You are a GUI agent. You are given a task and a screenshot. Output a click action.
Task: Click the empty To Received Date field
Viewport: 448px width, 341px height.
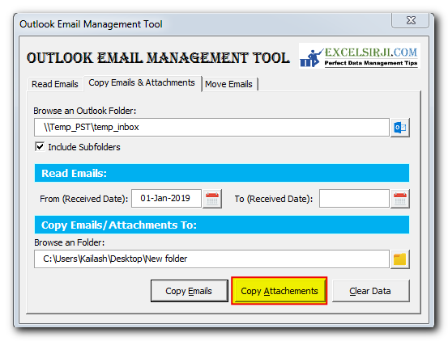click(354, 198)
